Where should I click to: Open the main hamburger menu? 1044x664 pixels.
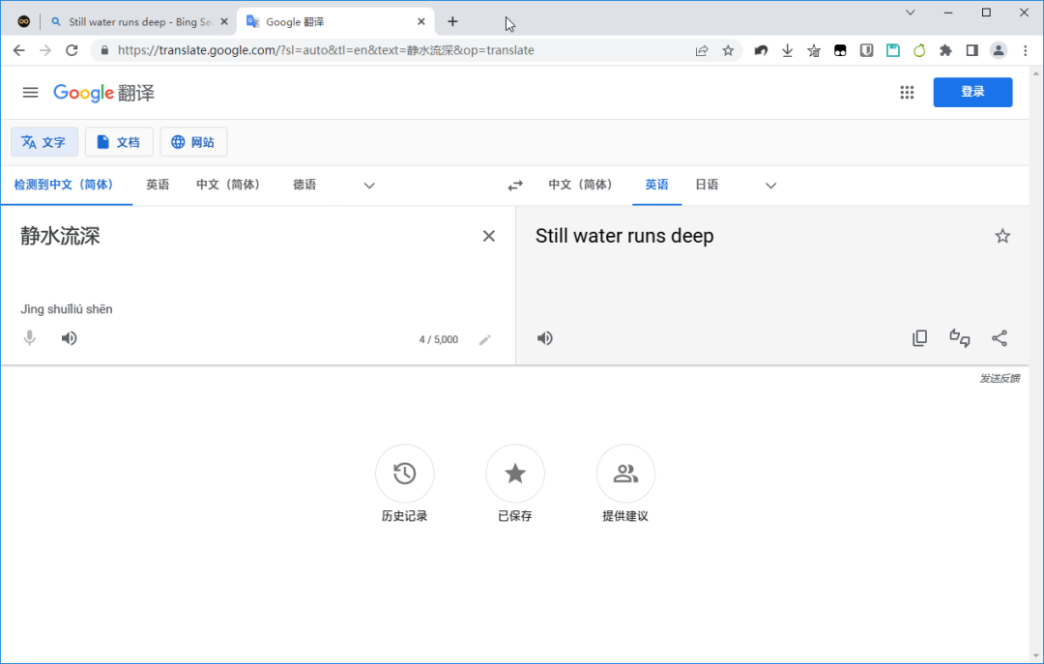pos(31,92)
